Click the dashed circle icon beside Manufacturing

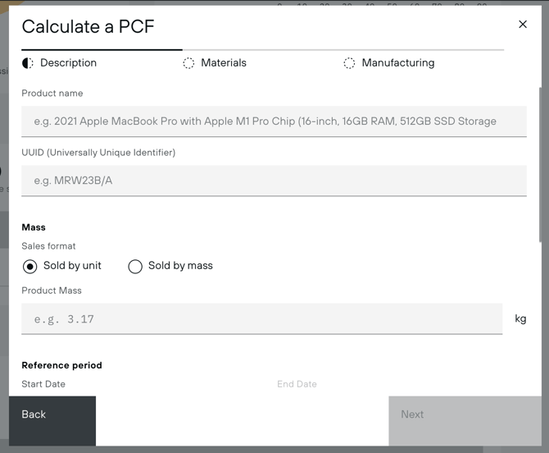pos(349,63)
